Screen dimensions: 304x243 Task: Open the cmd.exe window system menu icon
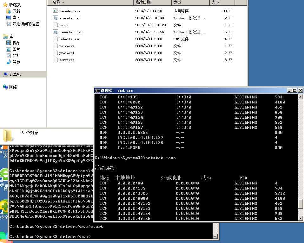pyautogui.click(x=97, y=90)
